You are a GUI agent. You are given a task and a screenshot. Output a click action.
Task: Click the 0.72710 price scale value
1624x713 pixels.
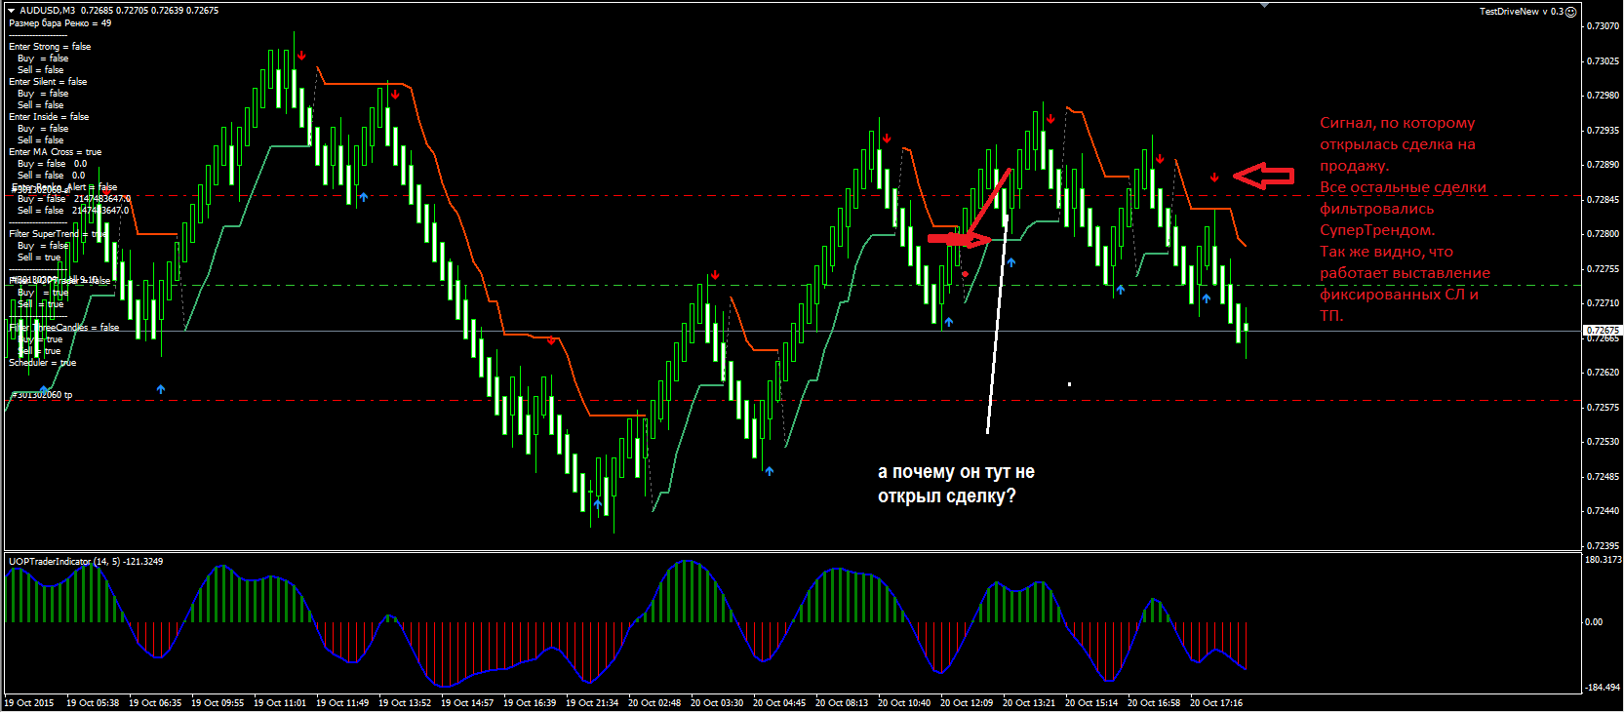1604,303
